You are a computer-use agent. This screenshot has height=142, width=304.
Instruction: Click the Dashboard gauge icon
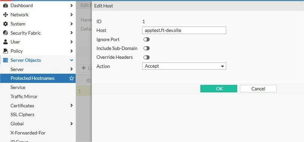[x=5, y=6]
